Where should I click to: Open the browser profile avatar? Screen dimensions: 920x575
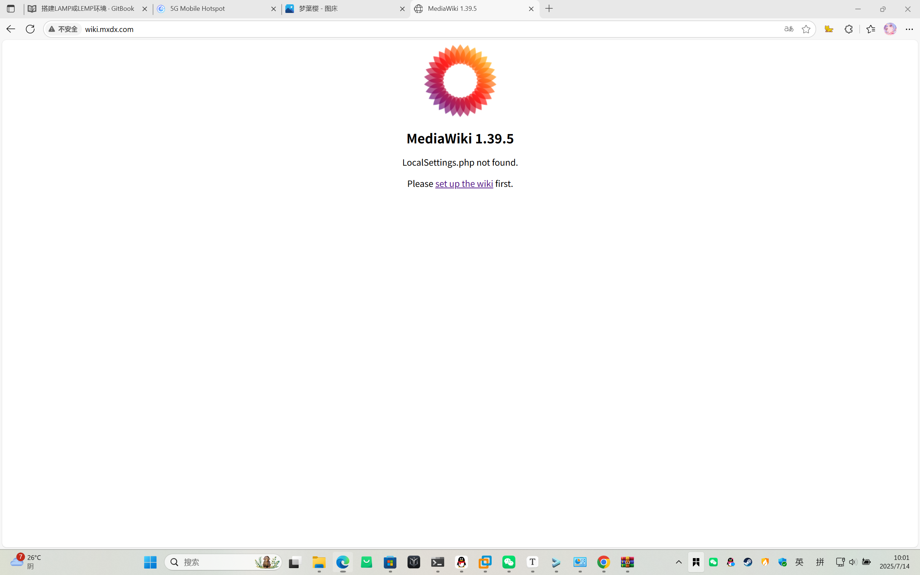click(890, 29)
